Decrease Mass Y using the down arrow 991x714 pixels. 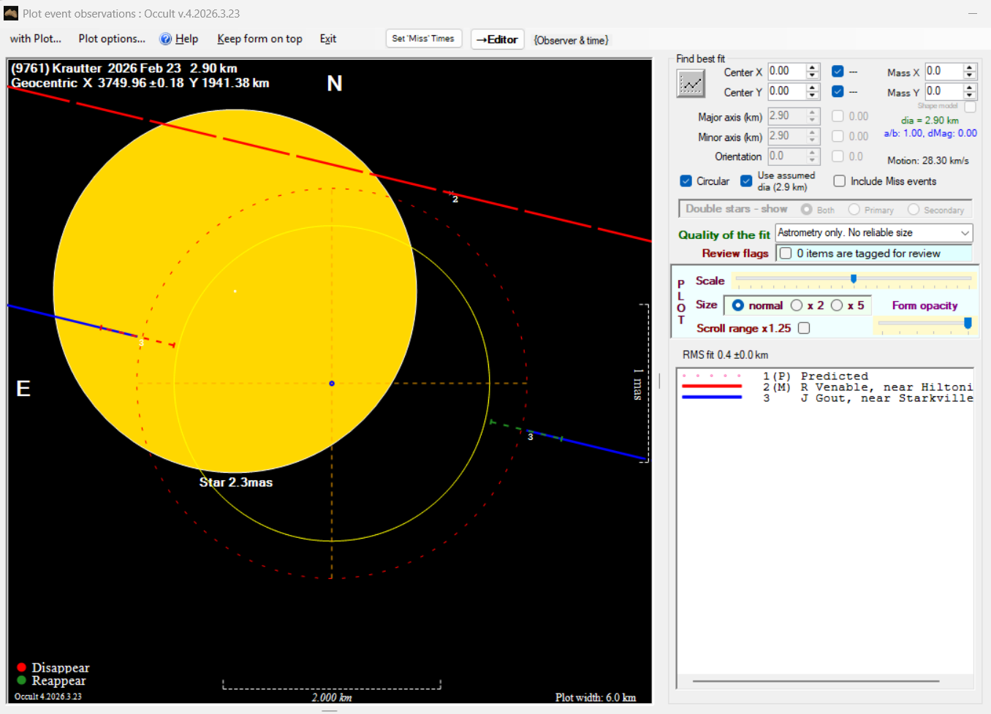coord(969,95)
